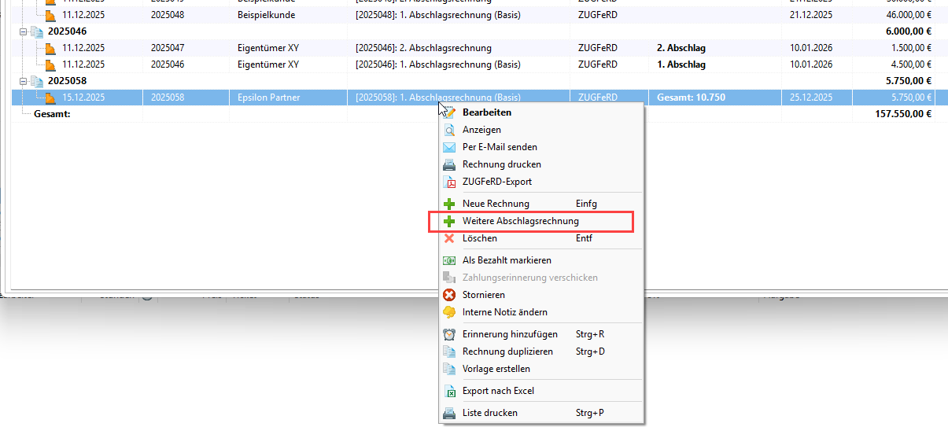Select Als Bezahlt markieren menu entry
The width and height of the screenshot is (948, 427).
(507, 260)
